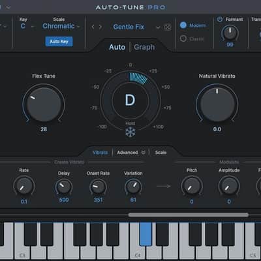Click the Hold snowflake freeze icon
This screenshot has height=261, width=261.
pos(130,132)
